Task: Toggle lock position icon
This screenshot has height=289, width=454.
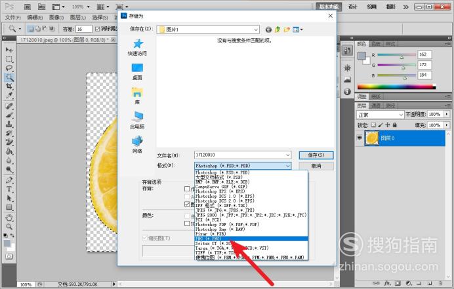Action: [388, 125]
